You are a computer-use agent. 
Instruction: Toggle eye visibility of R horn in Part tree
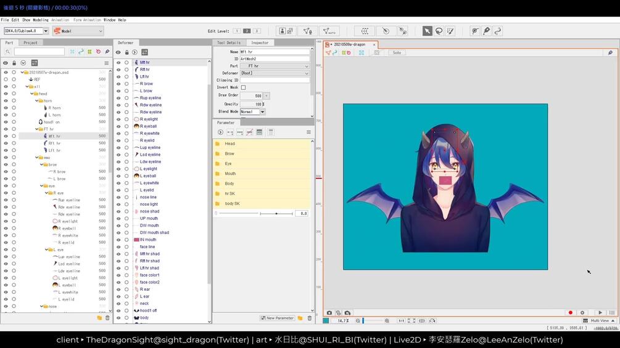[6, 108]
